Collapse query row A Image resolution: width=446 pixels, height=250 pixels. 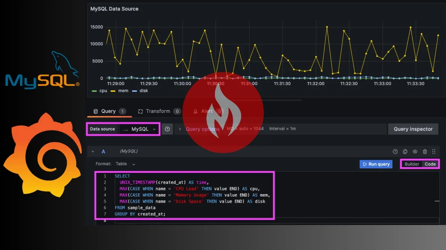[93, 151]
